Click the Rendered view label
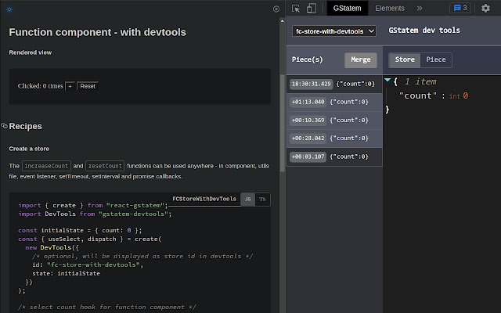The height and width of the screenshot is (313, 501). [31, 52]
